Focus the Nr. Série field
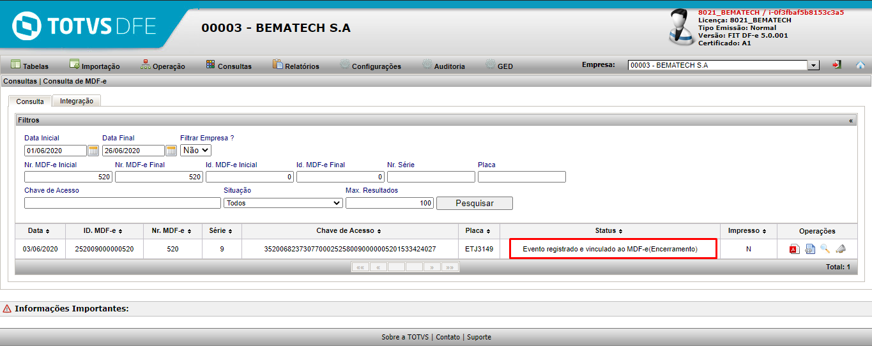The image size is (872, 358). pos(431,177)
